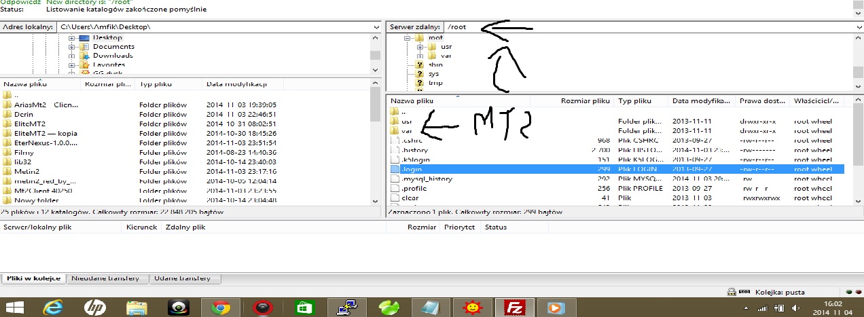Switch to the Nieudane transfery tab
The width and height of the screenshot is (864, 317).
click(x=105, y=278)
